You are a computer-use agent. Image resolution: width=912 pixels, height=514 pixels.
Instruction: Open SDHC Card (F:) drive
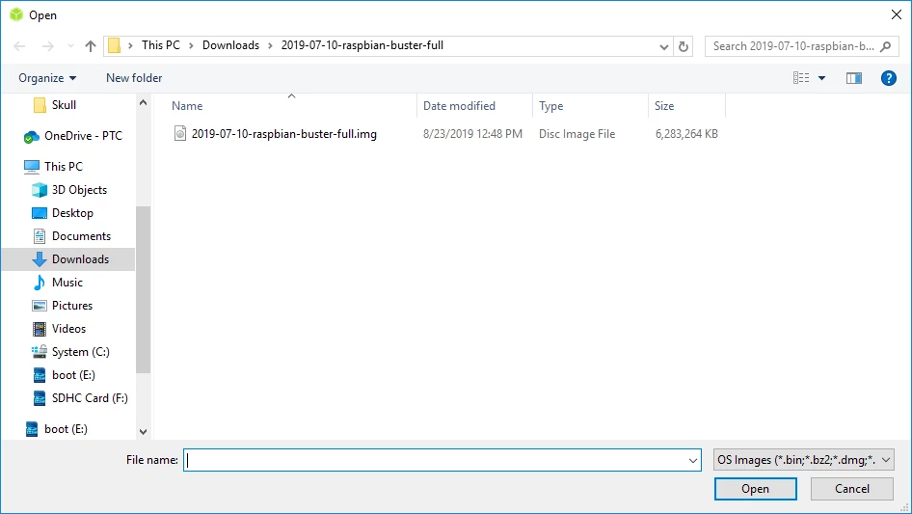(x=90, y=398)
